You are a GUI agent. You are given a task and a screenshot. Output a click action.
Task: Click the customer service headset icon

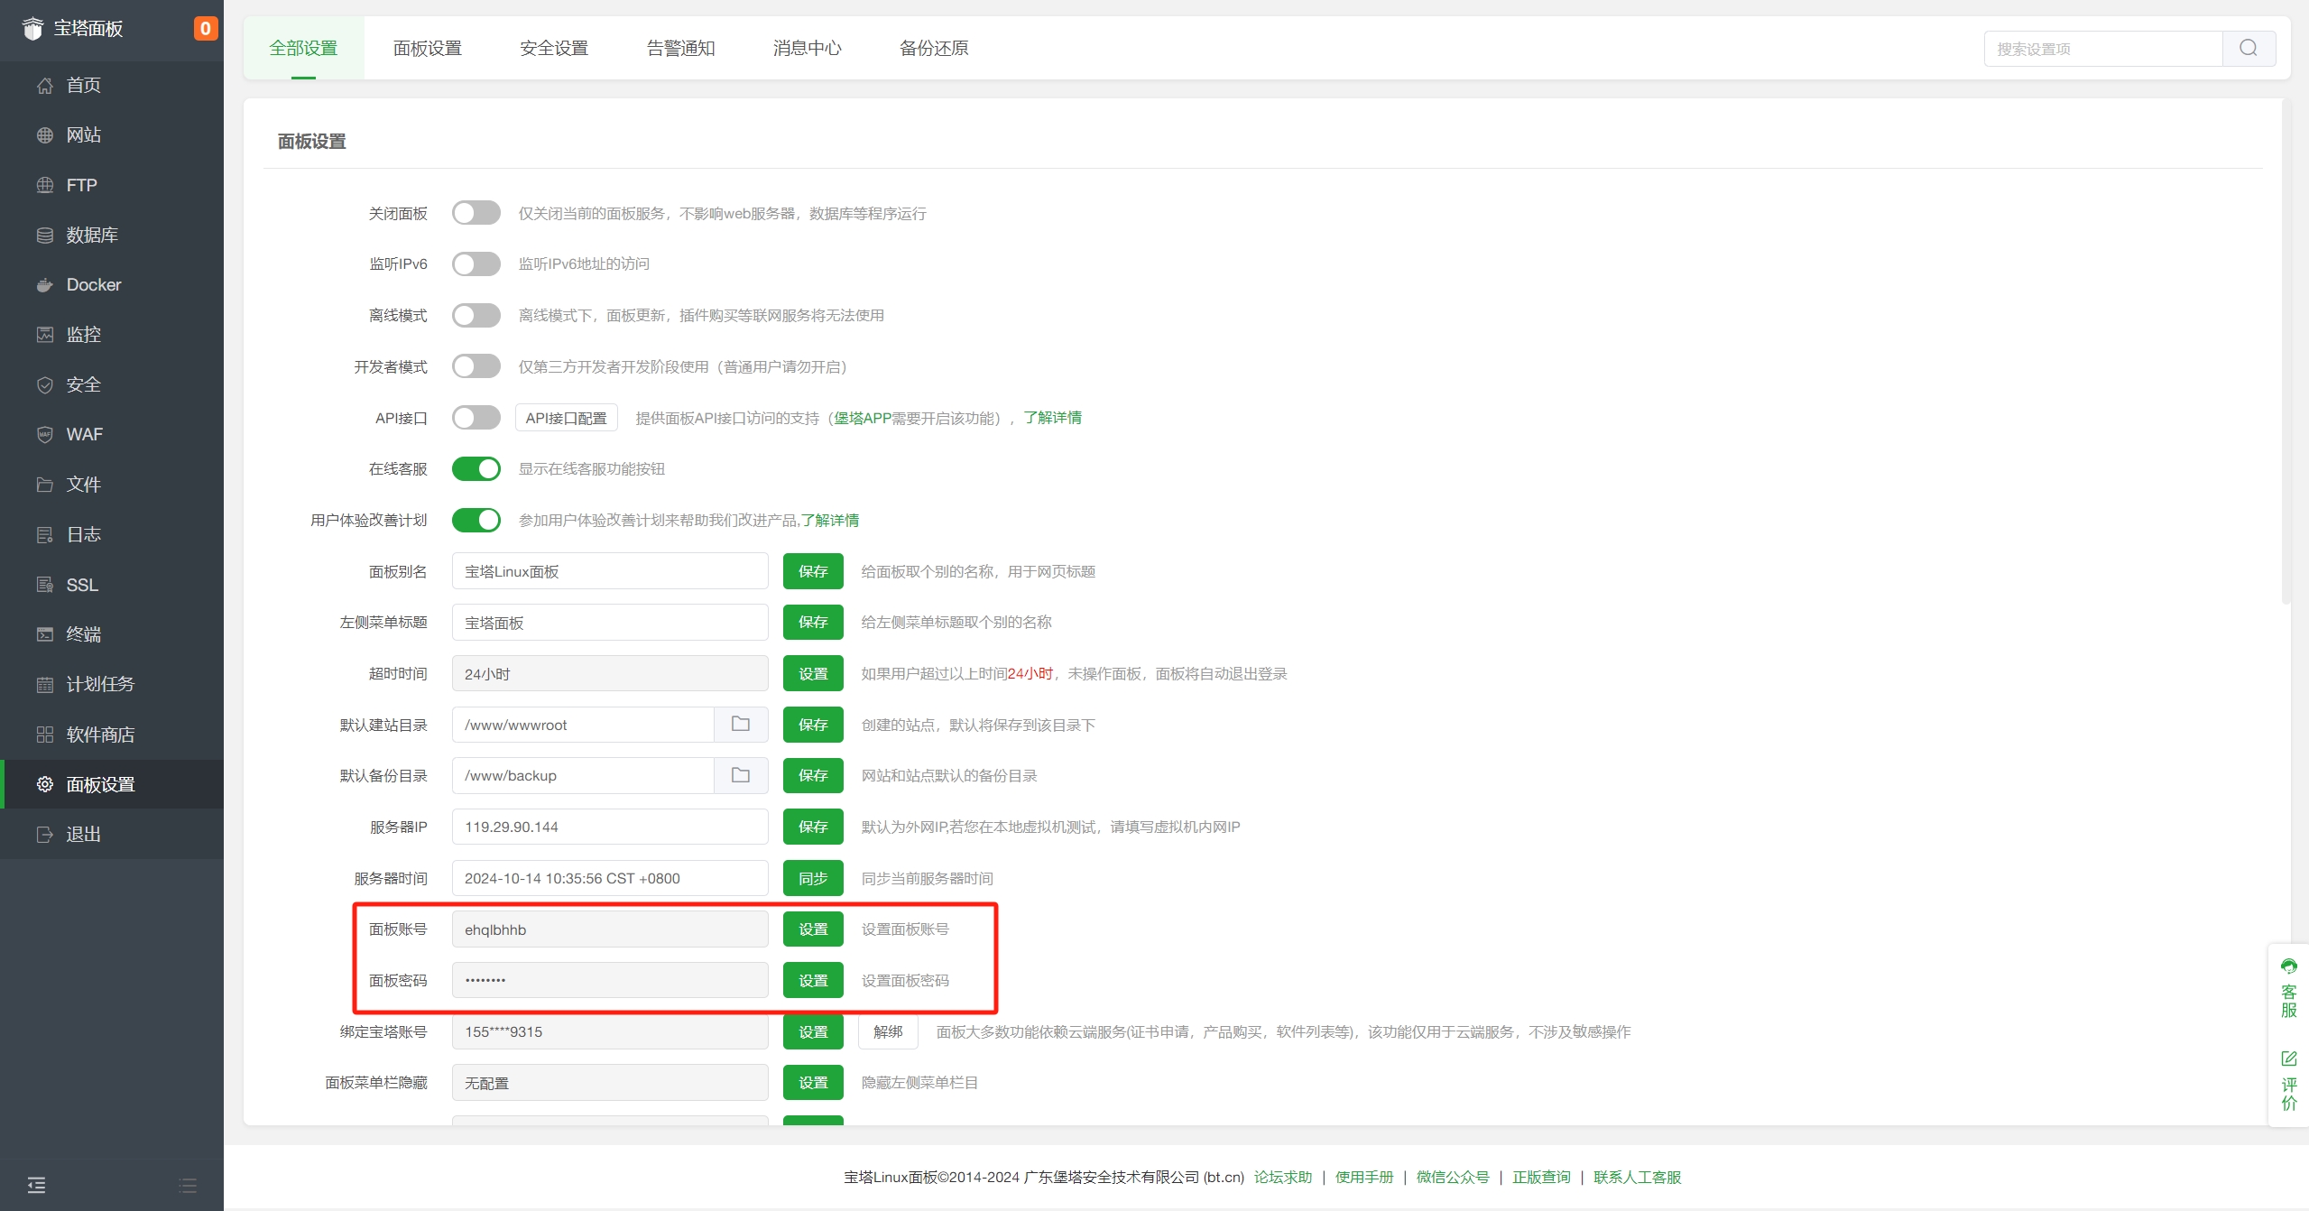(2288, 966)
